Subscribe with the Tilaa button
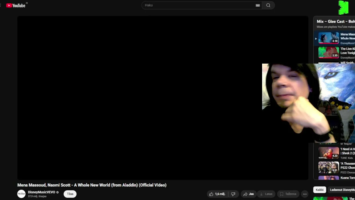Screen dimensions: 355x200 pos(70,194)
